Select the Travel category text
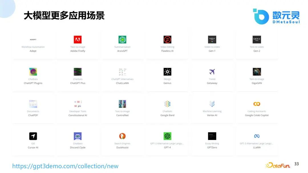 point(212,79)
